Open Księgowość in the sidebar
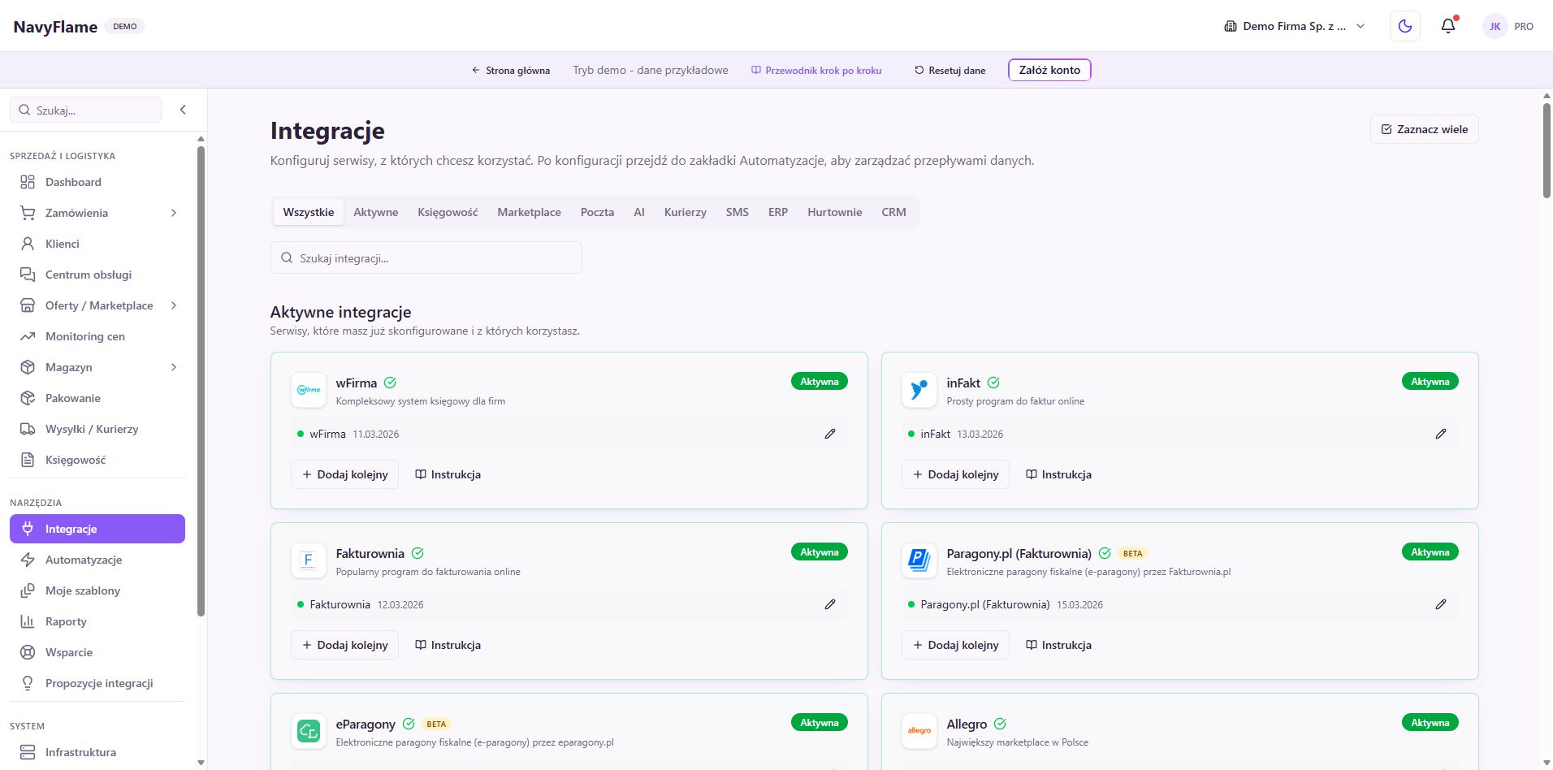Screen dimensions: 1553x770 [x=97, y=460]
